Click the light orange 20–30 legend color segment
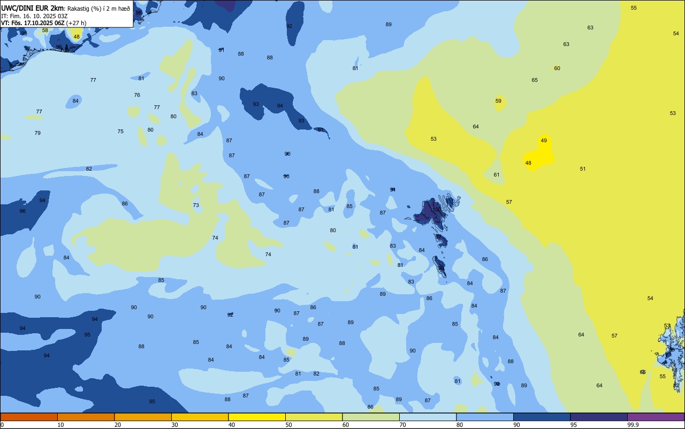Image resolution: width=685 pixels, height=429 pixels. [143, 417]
